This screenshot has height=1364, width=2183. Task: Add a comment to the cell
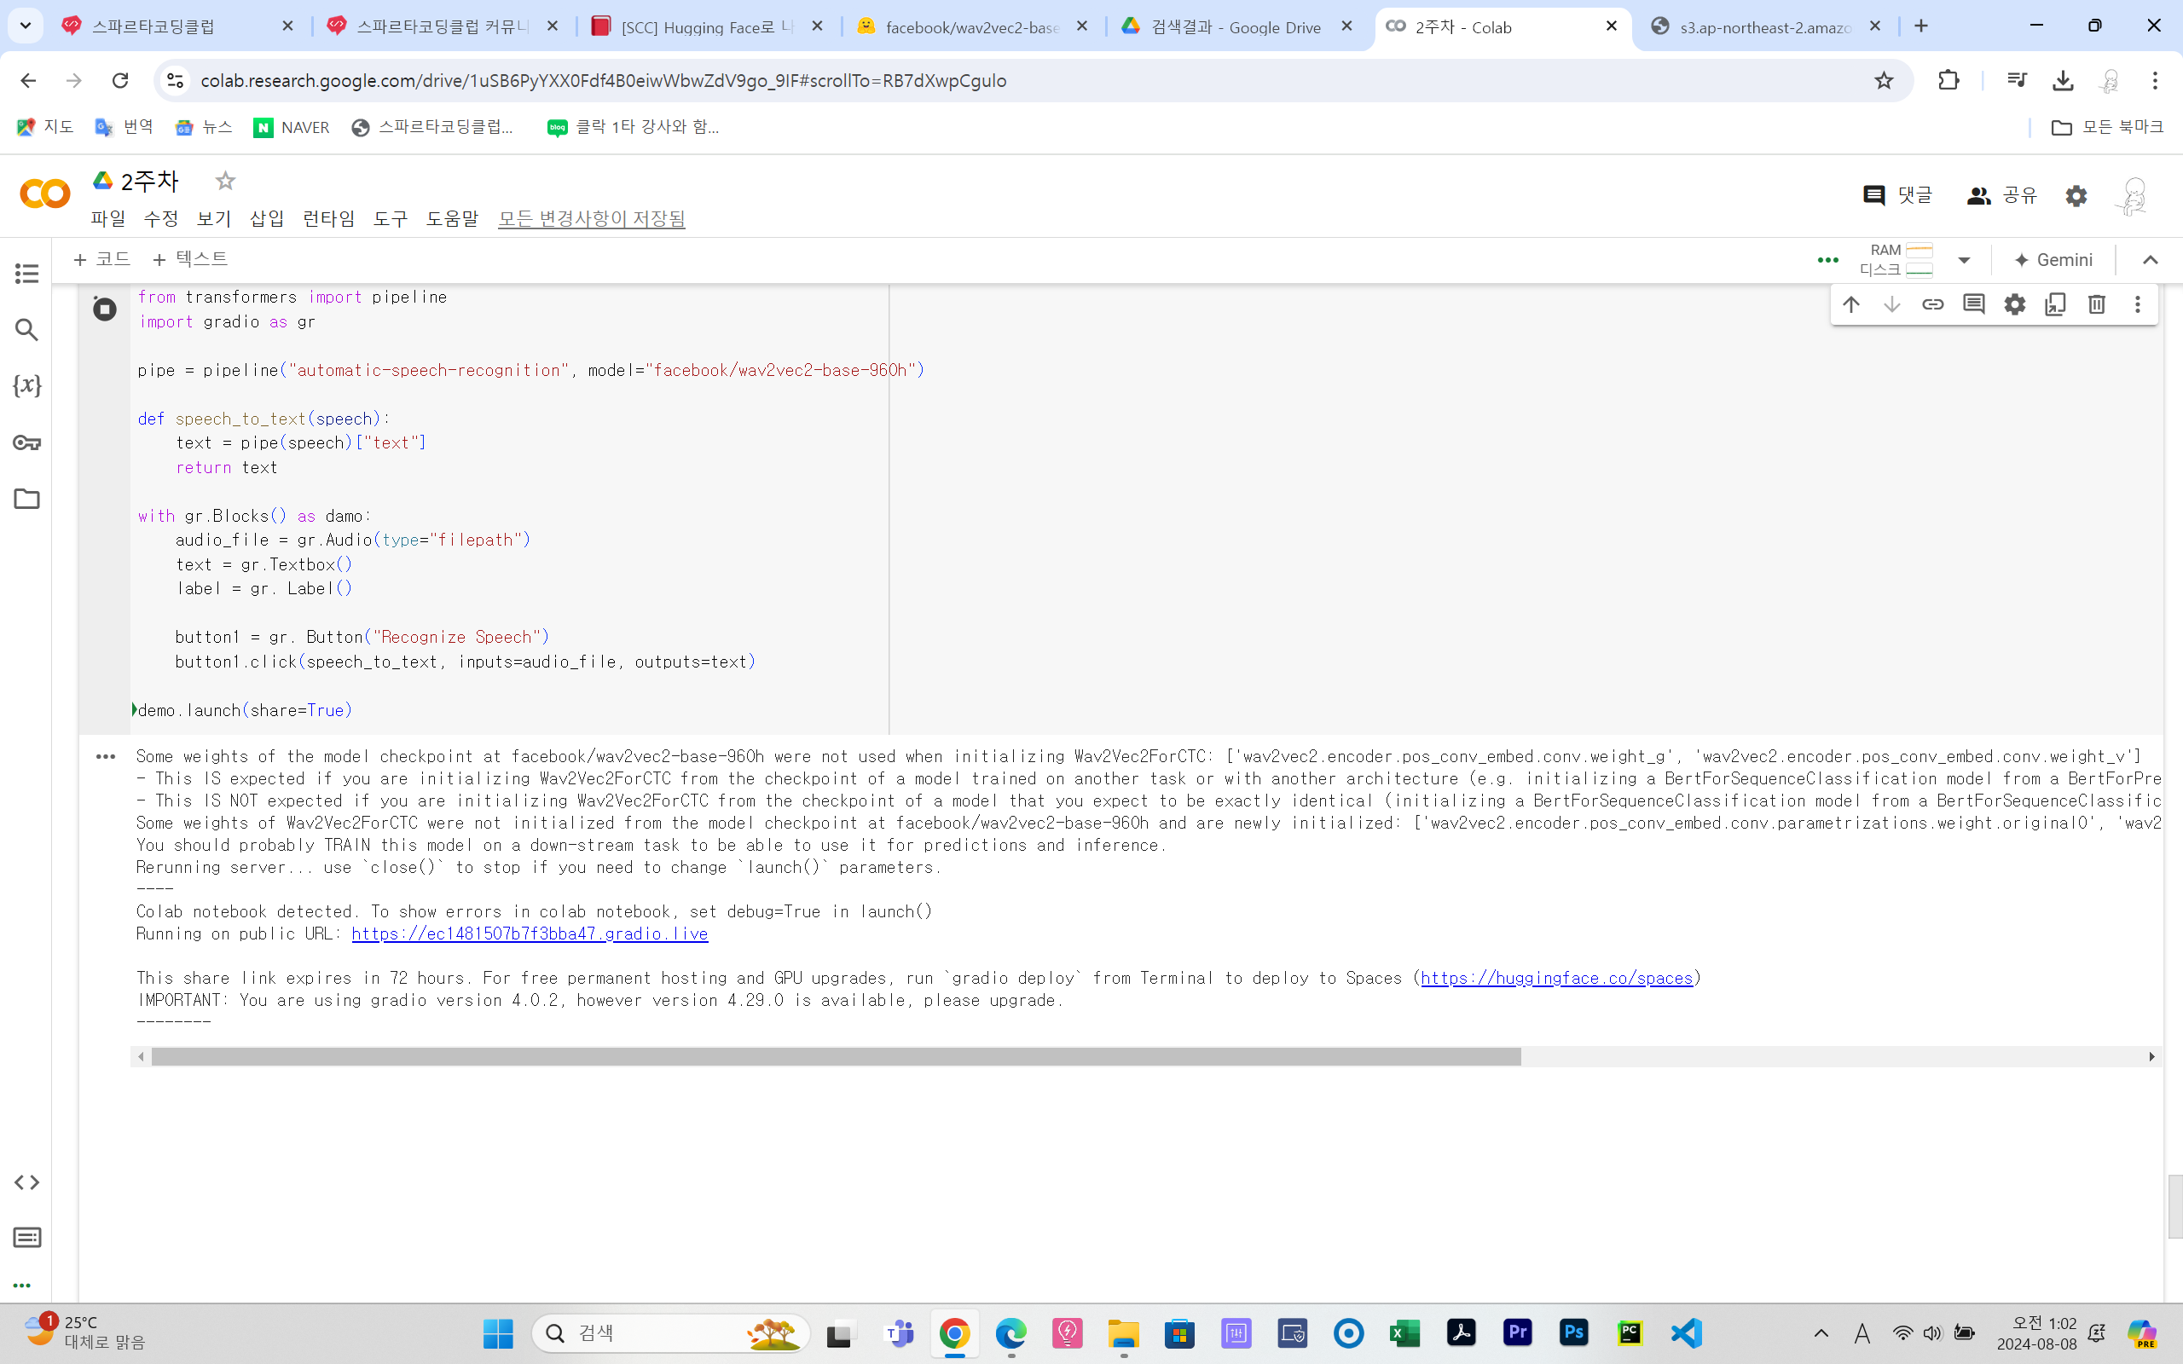tap(1974, 305)
